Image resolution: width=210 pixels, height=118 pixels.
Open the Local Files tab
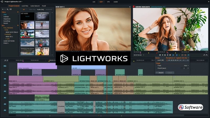click(x=25, y=6)
